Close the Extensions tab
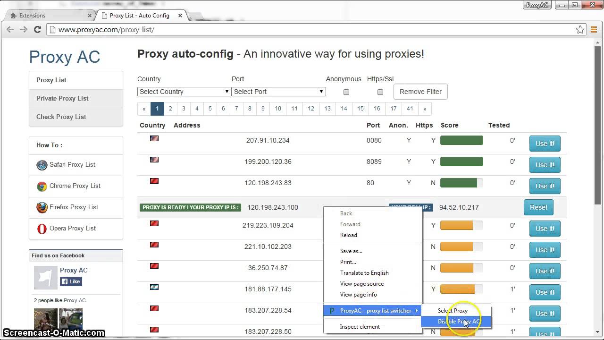Viewport: 604px width, 340px height. (x=90, y=16)
